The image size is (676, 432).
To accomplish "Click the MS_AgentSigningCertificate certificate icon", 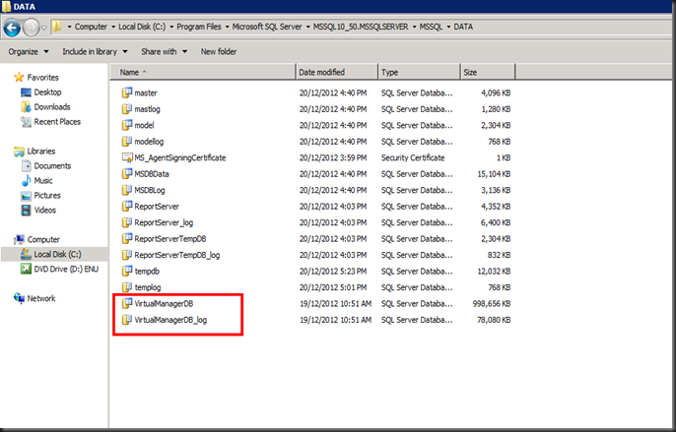I will pos(127,157).
